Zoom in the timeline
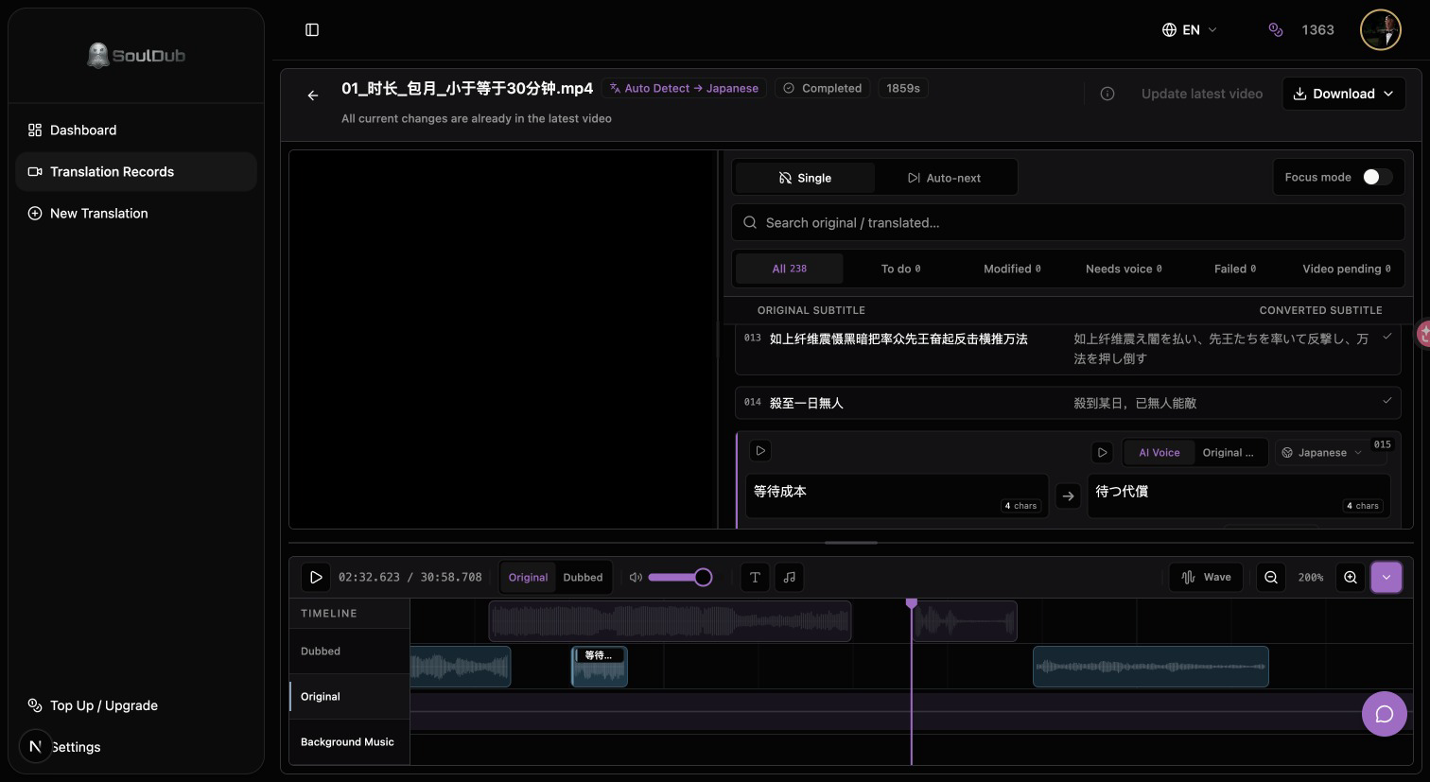 (1351, 577)
